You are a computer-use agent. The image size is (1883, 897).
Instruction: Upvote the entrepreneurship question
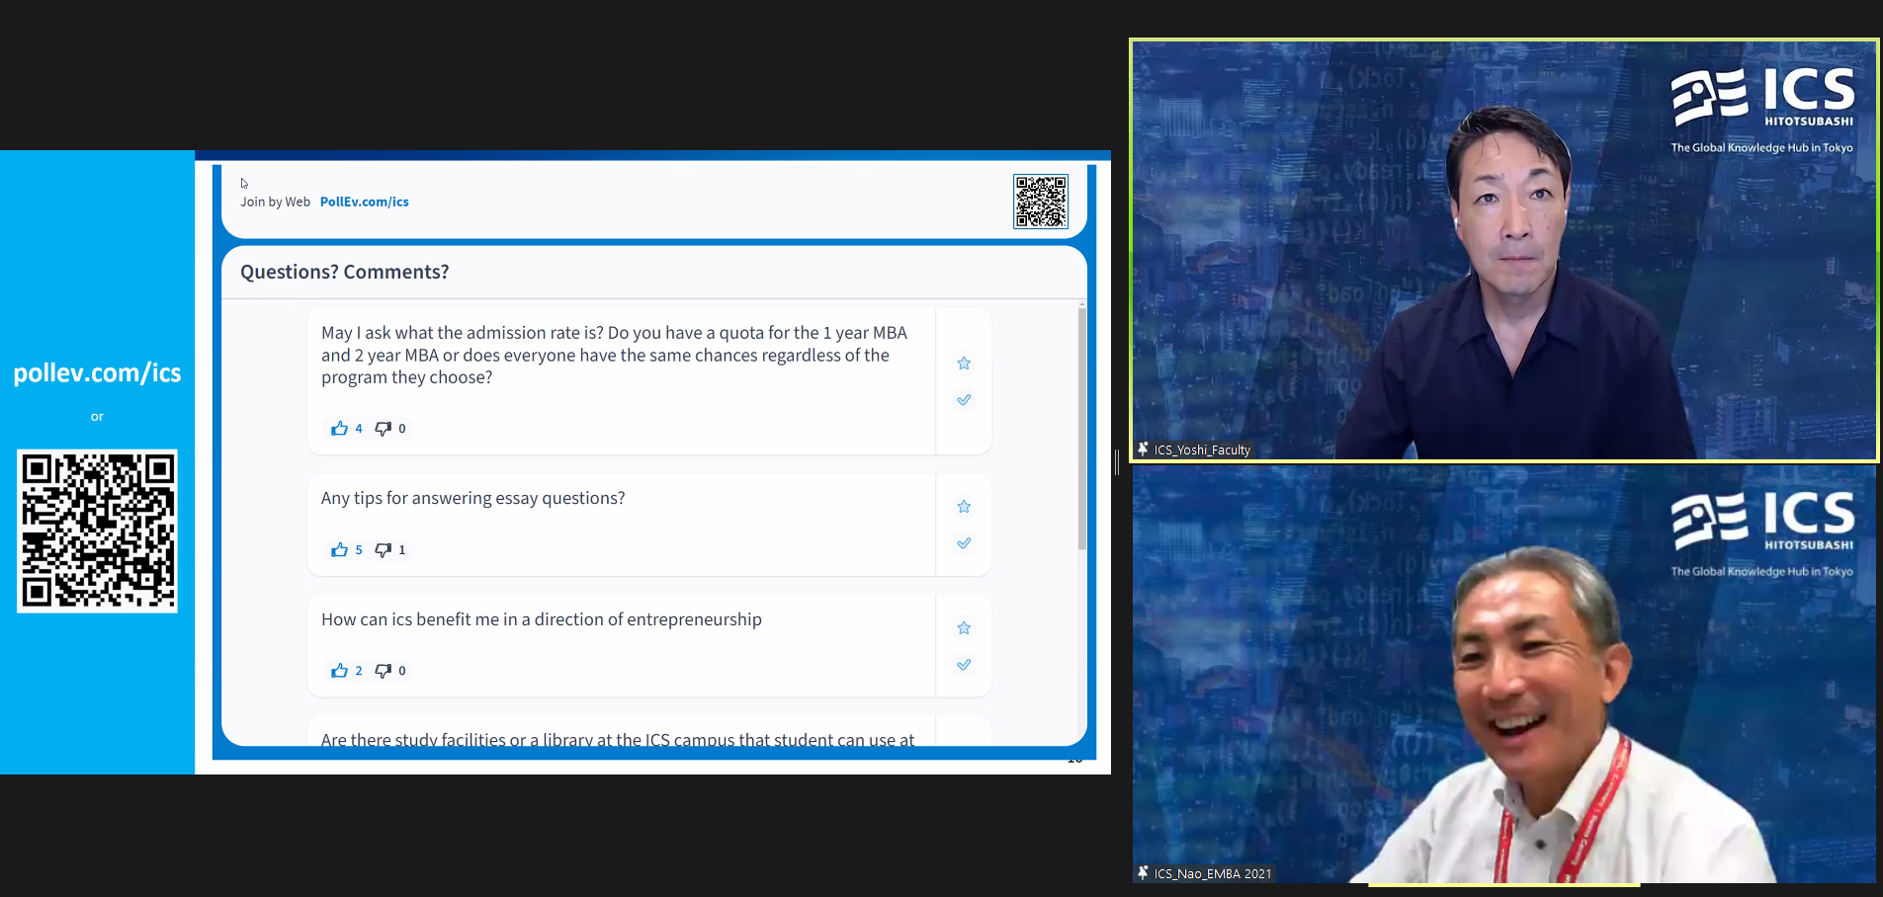point(339,671)
